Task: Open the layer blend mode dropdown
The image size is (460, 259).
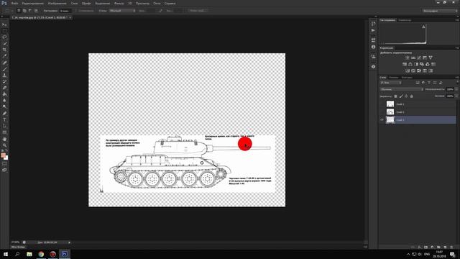Action: pos(401,89)
